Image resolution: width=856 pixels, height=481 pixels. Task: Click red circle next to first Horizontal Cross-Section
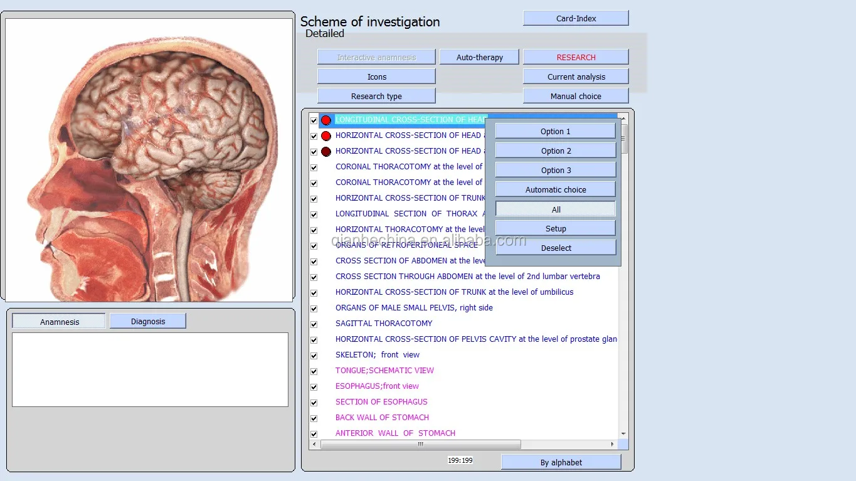(x=326, y=135)
